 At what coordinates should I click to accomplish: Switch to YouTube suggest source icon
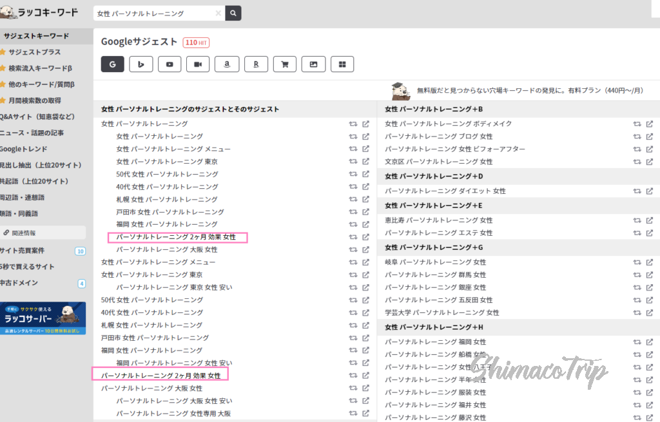170,64
